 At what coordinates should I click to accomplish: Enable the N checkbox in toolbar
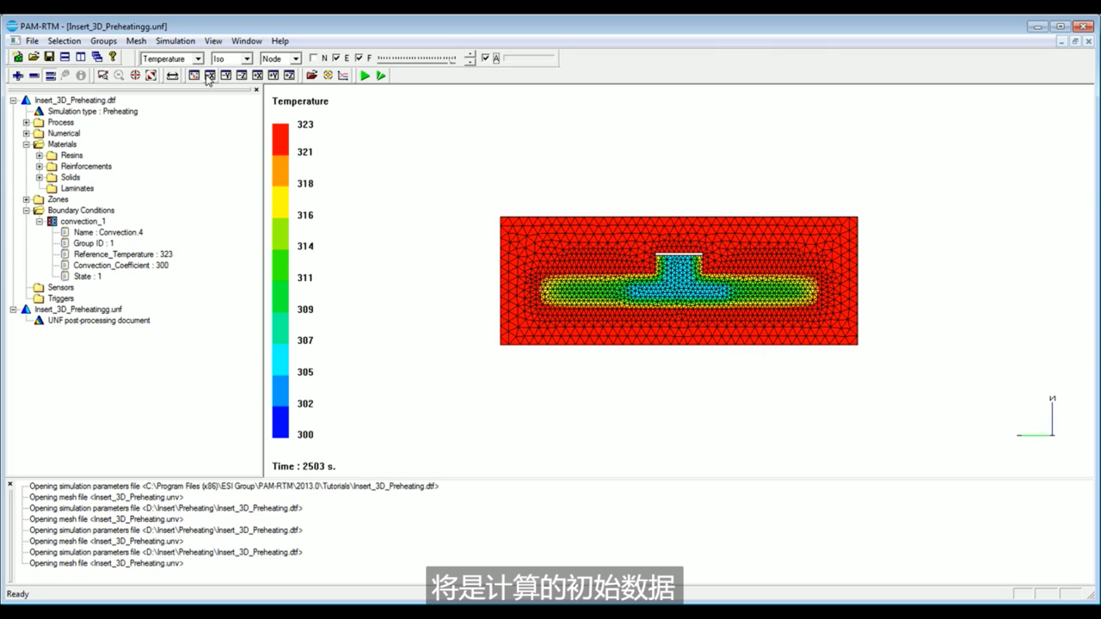(314, 58)
